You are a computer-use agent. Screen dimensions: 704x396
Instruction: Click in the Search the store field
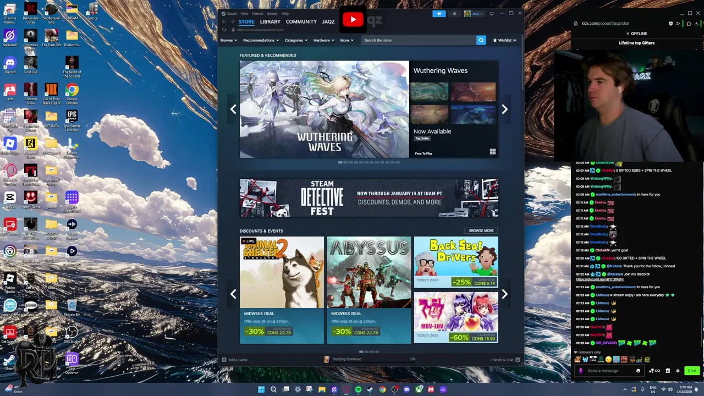coord(419,40)
